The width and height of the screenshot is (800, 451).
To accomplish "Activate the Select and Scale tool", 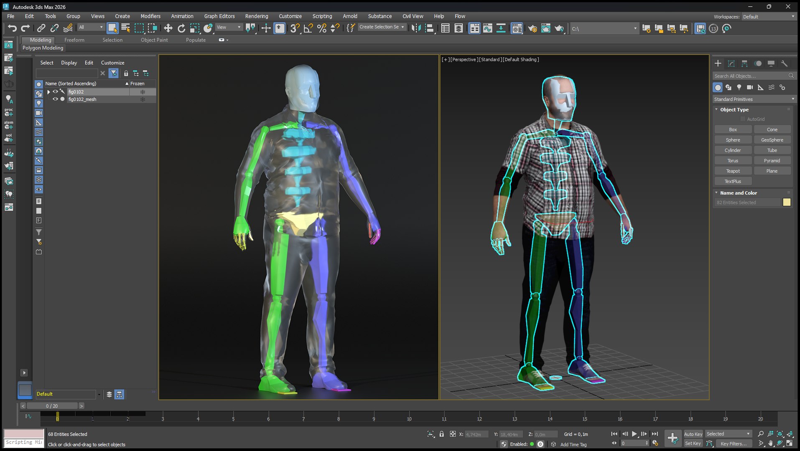I will pyautogui.click(x=195, y=28).
